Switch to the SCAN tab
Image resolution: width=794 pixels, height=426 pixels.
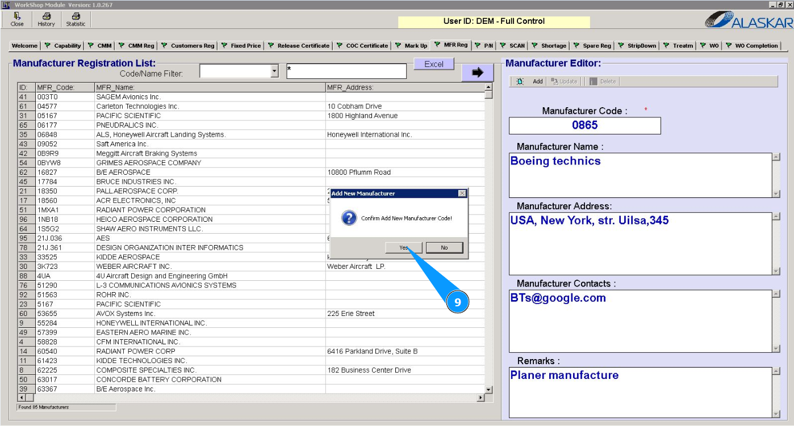[512, 46]
